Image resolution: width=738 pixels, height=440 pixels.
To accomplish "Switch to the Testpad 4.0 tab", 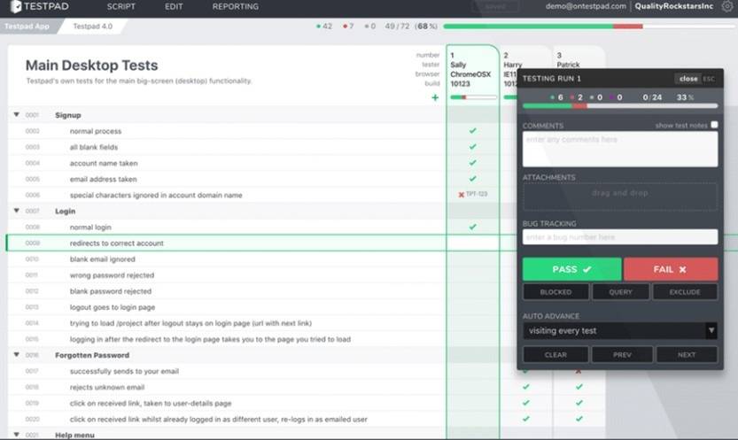I will coord(93,27).
